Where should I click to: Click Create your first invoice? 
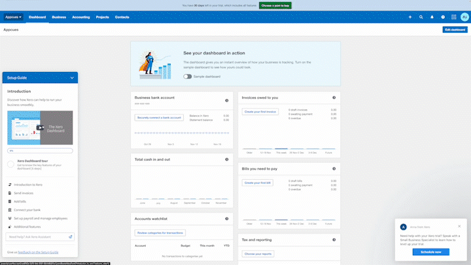(x=260, y=112)
